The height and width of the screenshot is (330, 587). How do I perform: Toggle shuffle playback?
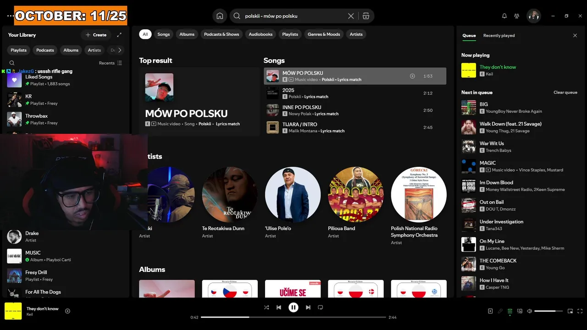(x=266, y=308)
